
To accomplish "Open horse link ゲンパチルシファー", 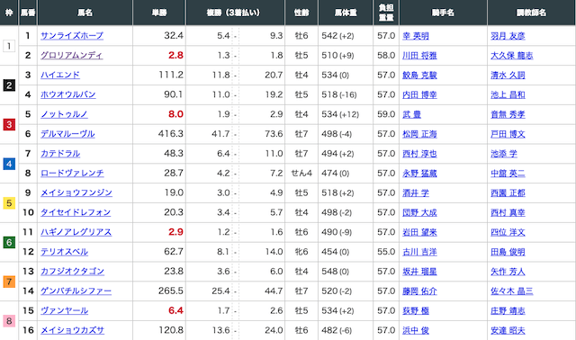I will click(x=76, y=291).
